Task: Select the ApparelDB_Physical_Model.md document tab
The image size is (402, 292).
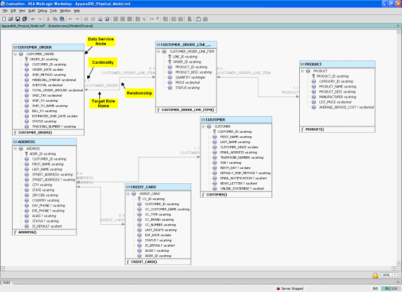Action: (47, 26)
